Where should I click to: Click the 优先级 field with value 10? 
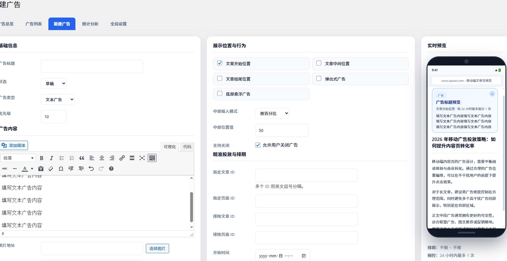click(54, 117)
